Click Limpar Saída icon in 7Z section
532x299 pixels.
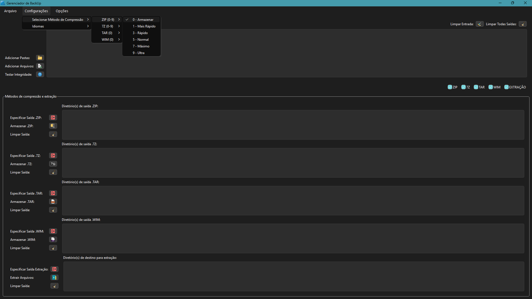tap(53, 172)
